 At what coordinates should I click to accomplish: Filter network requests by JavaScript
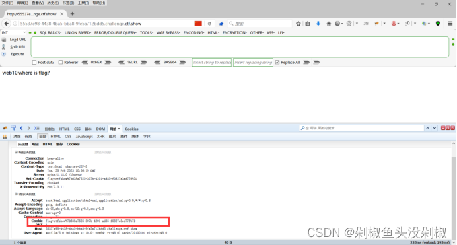tap(85, 136)
